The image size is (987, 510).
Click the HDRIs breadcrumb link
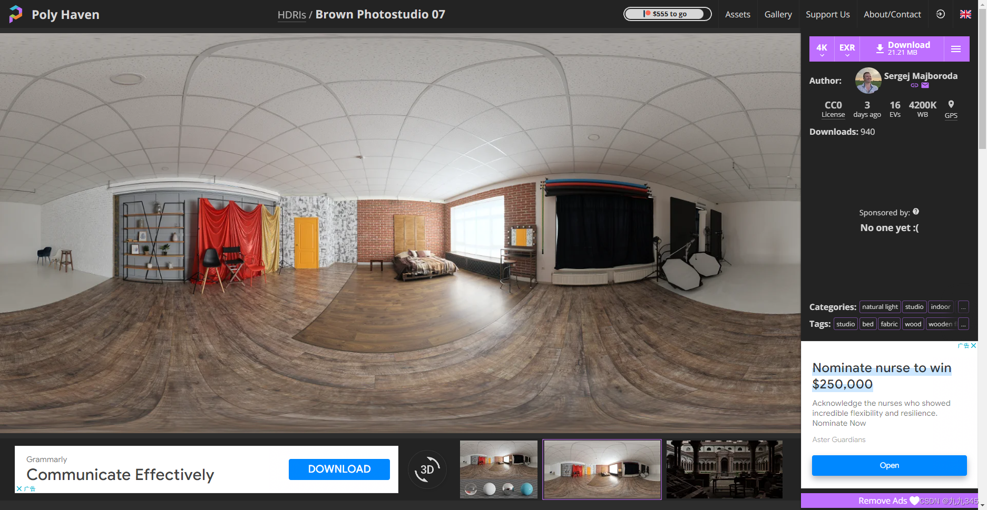coord(291,15)
